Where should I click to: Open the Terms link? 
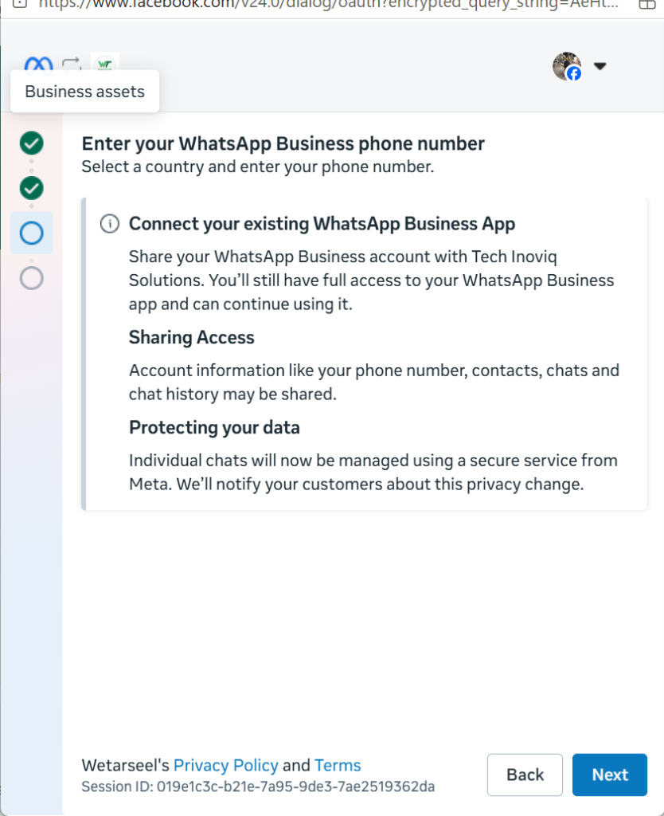click(x=338, y=765)
